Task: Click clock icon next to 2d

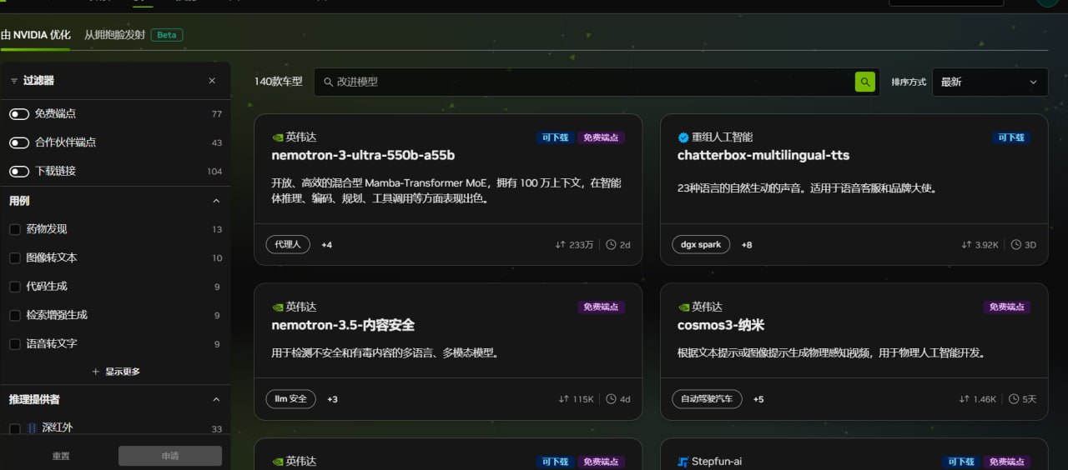Action: pos(611,245)
